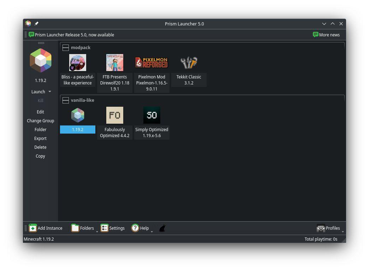
Task: Click the modpack group name text
Action: coord(81,48)
